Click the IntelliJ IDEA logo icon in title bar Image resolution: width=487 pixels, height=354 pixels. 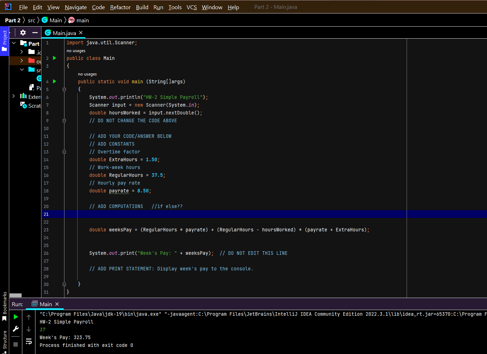click(8, 7)
